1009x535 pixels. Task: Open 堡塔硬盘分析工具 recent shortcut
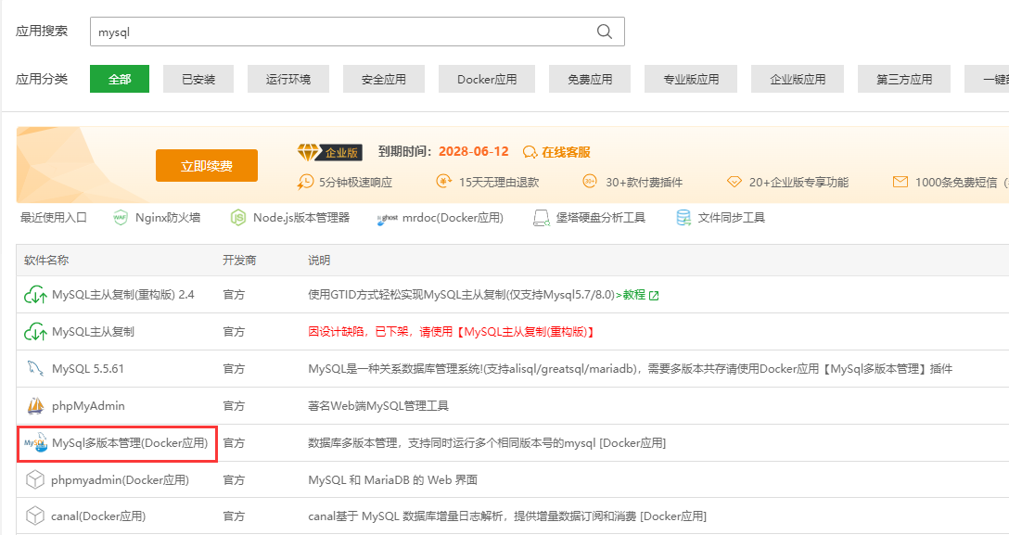[600, 217]
